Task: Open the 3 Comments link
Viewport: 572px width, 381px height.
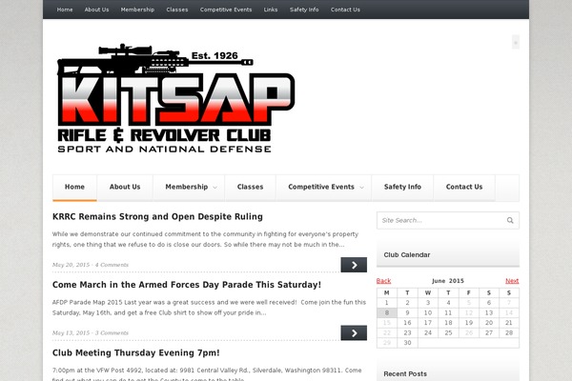Action: pos(112,332)
